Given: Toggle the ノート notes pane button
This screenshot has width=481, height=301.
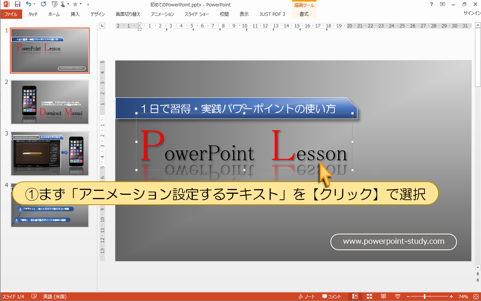Looking at the screenshot, I should click(x=307, y=296).
